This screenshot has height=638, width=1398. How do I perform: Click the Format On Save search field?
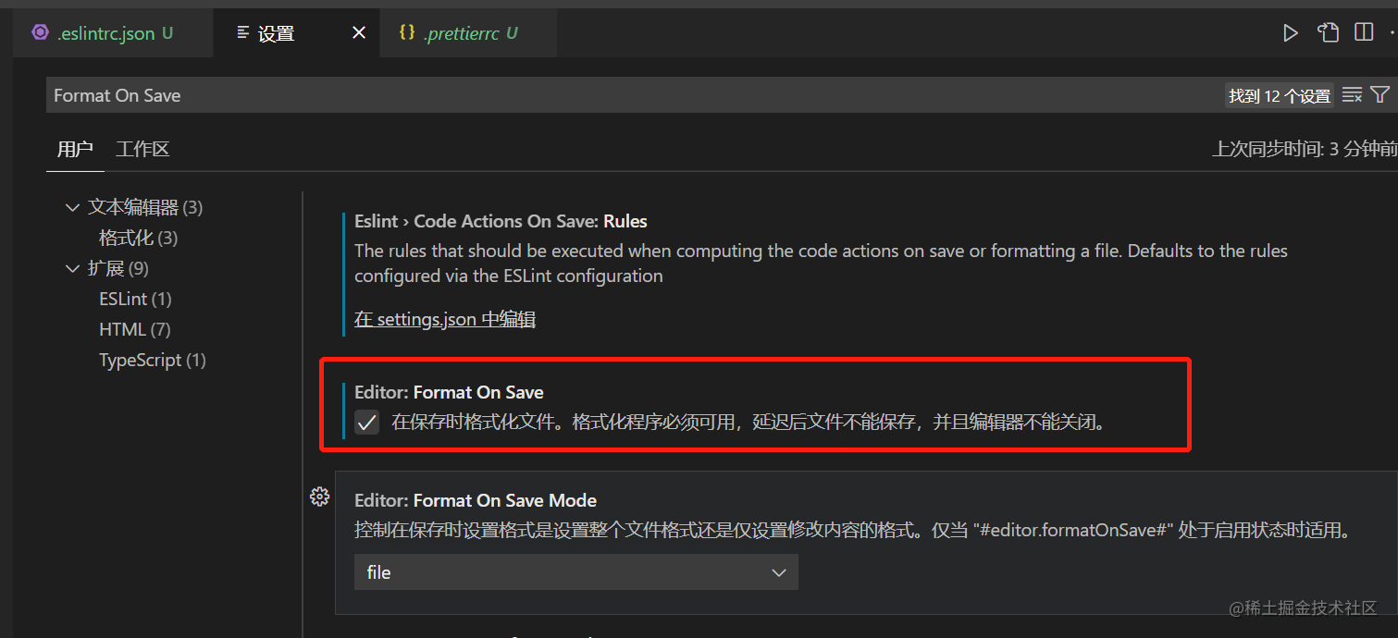(x=629, y=95)
